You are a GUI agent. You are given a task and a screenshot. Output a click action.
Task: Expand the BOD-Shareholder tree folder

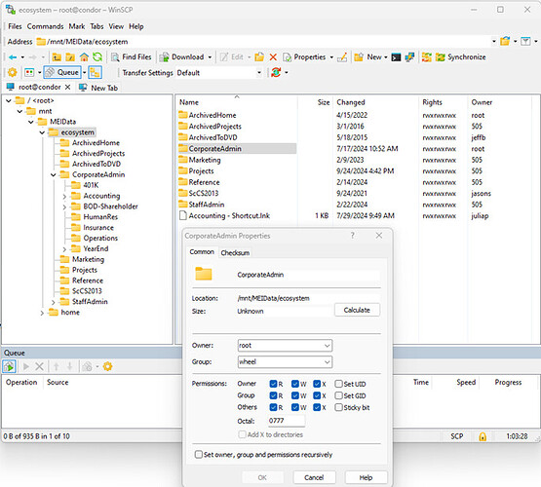(x=64, y=207)
